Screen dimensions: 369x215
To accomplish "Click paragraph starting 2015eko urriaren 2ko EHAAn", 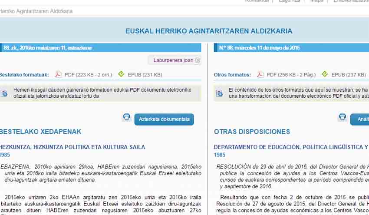I will coord(101,205).
